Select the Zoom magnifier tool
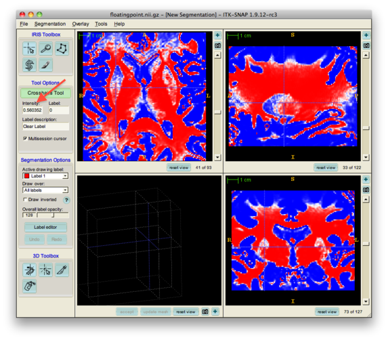 point(46,48)
